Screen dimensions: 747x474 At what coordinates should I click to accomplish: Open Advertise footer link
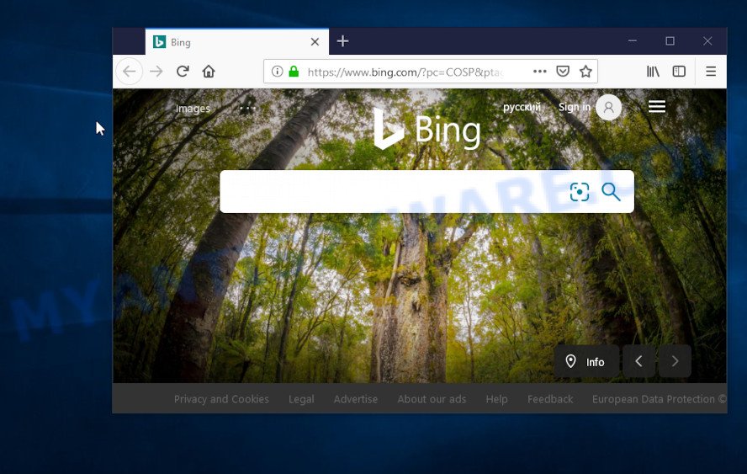355,399
